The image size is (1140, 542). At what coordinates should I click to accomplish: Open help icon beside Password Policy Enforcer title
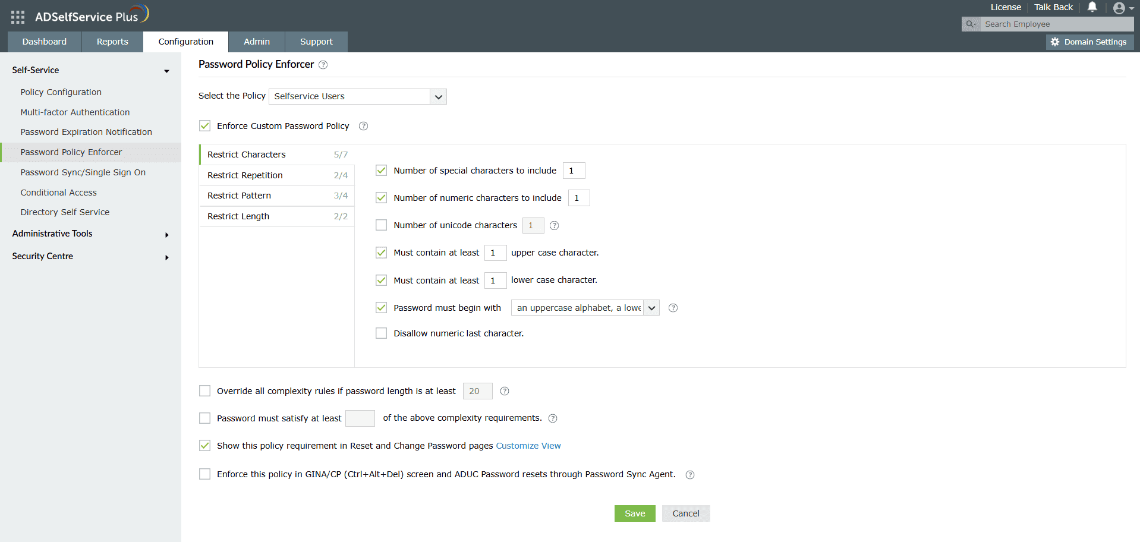click(323, 65)
